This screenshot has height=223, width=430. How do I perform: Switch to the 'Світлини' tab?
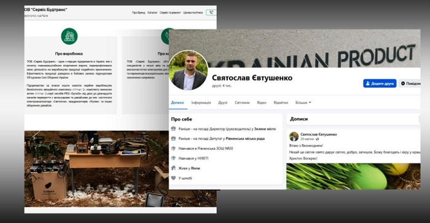coord(242,103)
